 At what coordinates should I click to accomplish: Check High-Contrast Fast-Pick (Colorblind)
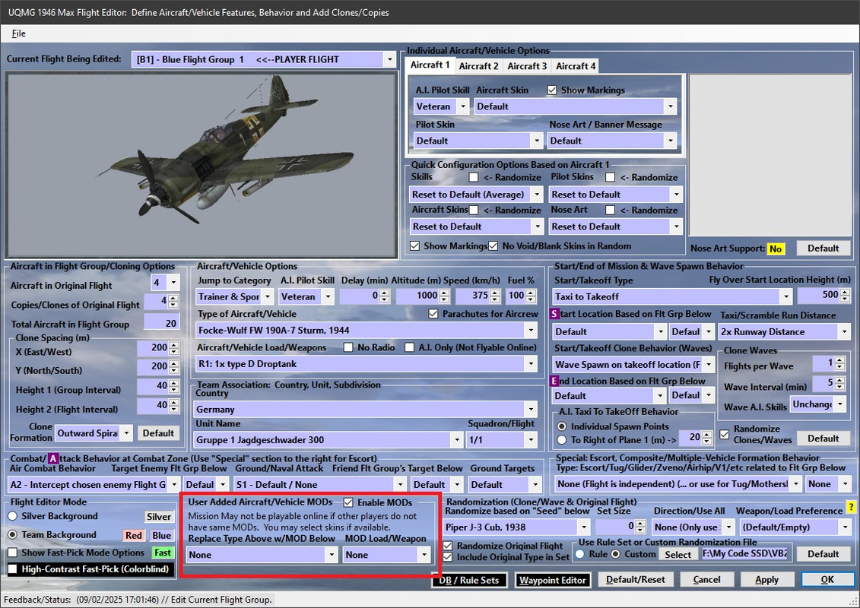point(13,569)
